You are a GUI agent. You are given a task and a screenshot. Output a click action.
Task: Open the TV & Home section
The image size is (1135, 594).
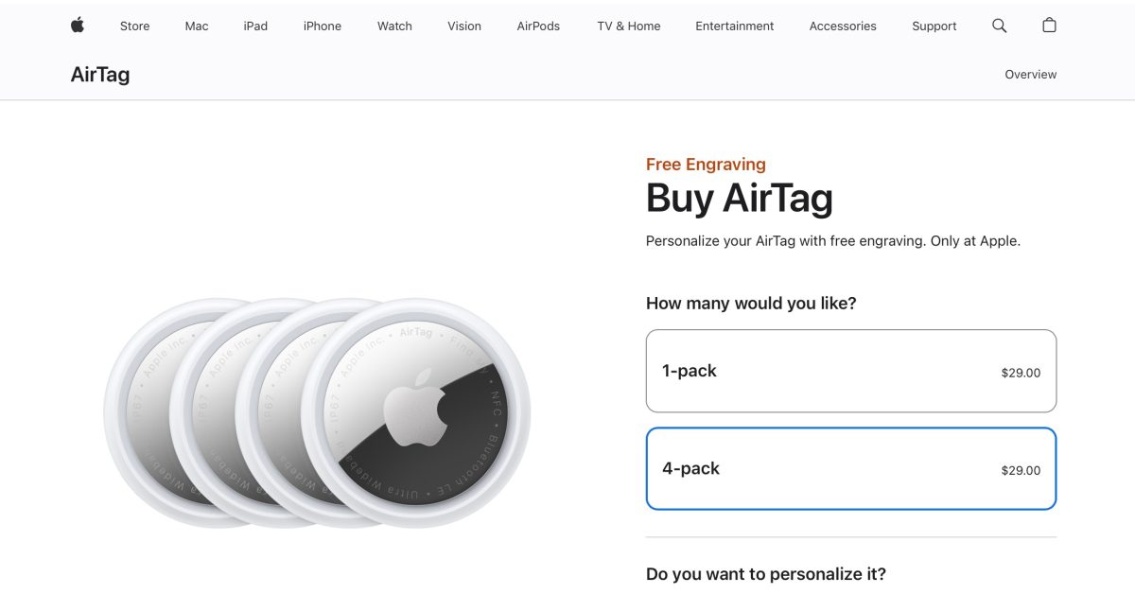(x=627, y=26)
